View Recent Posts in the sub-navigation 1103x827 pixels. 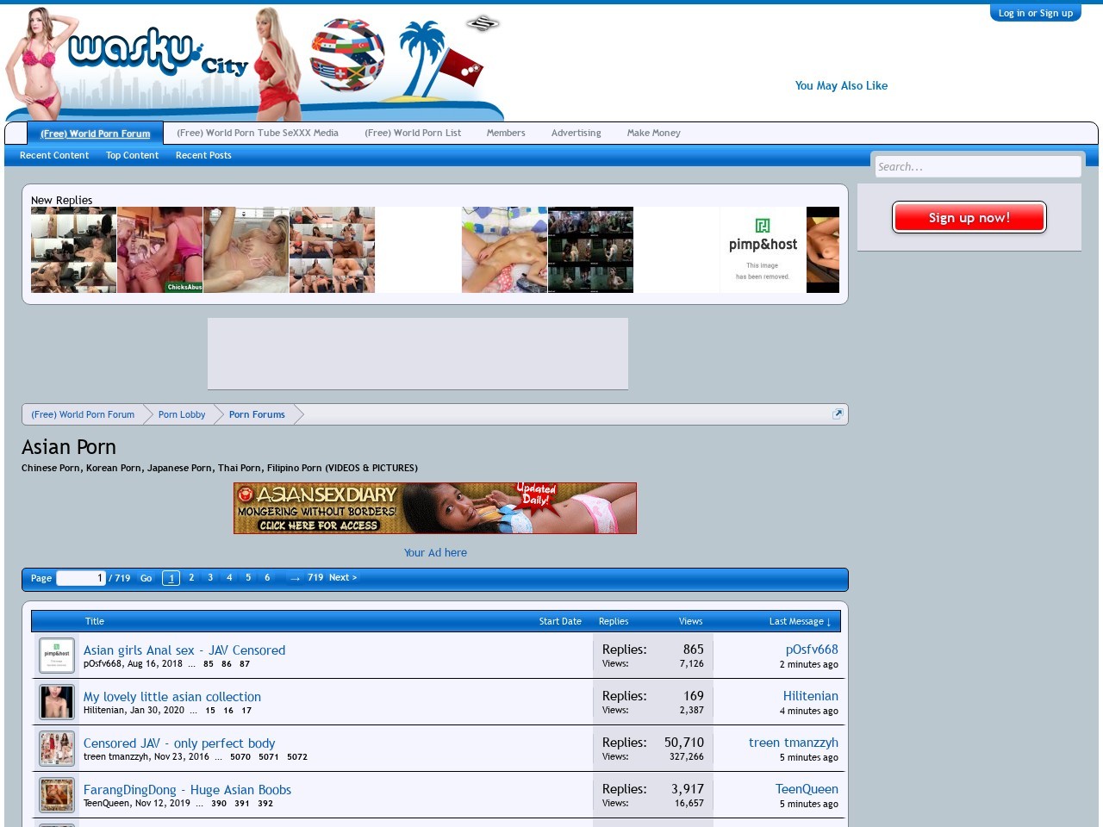point(203,156)
